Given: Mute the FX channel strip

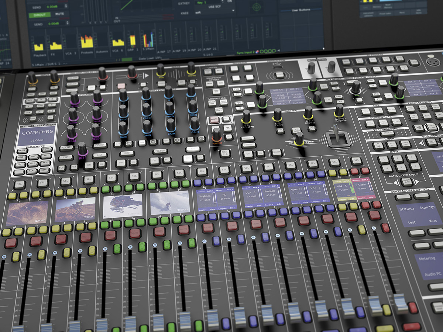Looking at the screenshot, I should pos(232,226).
